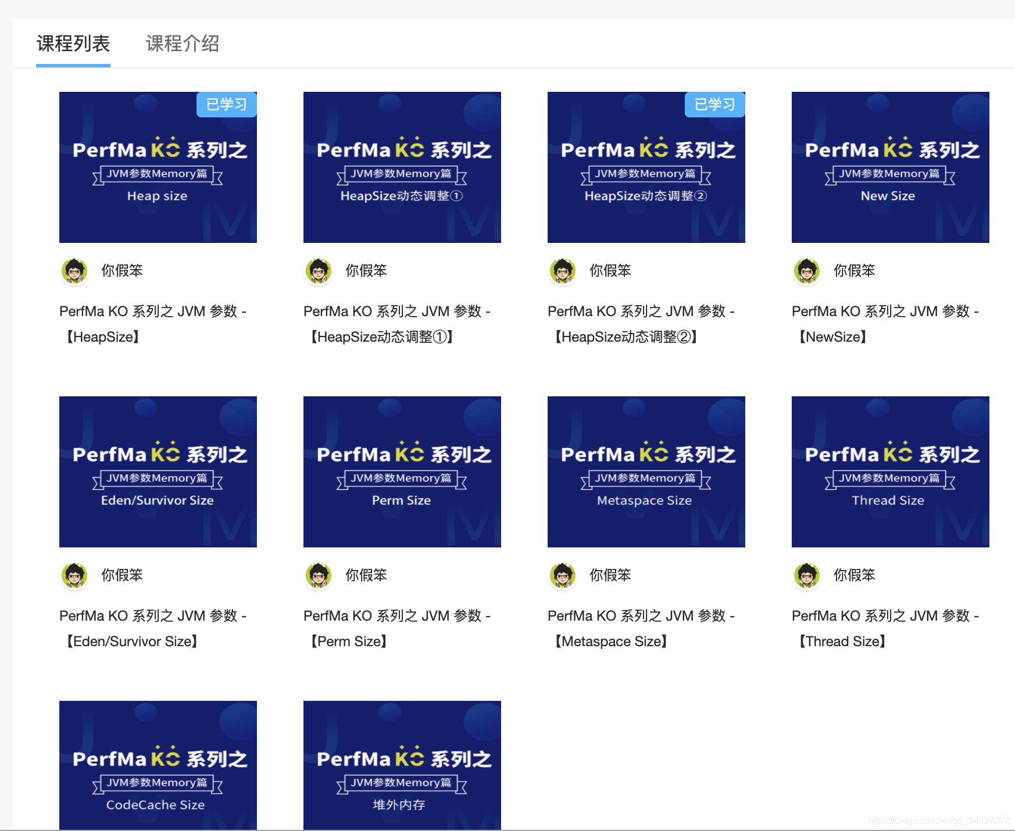Image resolution: width=1015 pixels, height=831 pixels.
Task: Open the 堆外内存 course thumbnail
Action: pyautogui.click(x=402, y=765)
